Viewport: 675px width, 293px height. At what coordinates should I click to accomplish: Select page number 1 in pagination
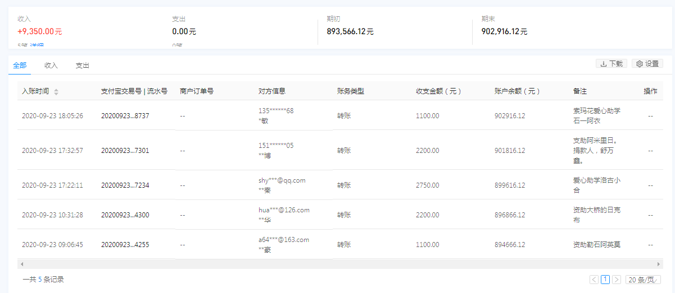(x=605, y=280)
